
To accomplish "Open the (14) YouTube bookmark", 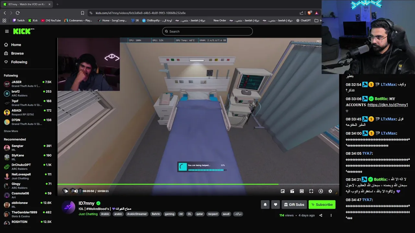I will point(51,20).
